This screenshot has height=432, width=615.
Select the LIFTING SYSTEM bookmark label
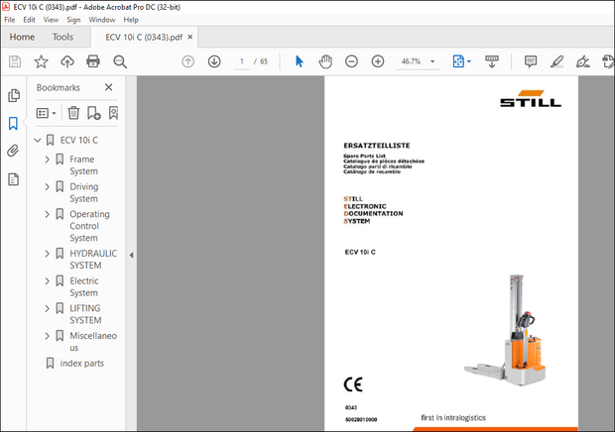point(85,314)
